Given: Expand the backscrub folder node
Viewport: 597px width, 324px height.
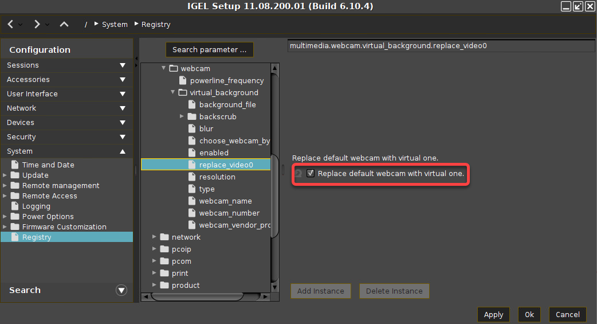Looking at the screenshot, I should tap(182, 116).
